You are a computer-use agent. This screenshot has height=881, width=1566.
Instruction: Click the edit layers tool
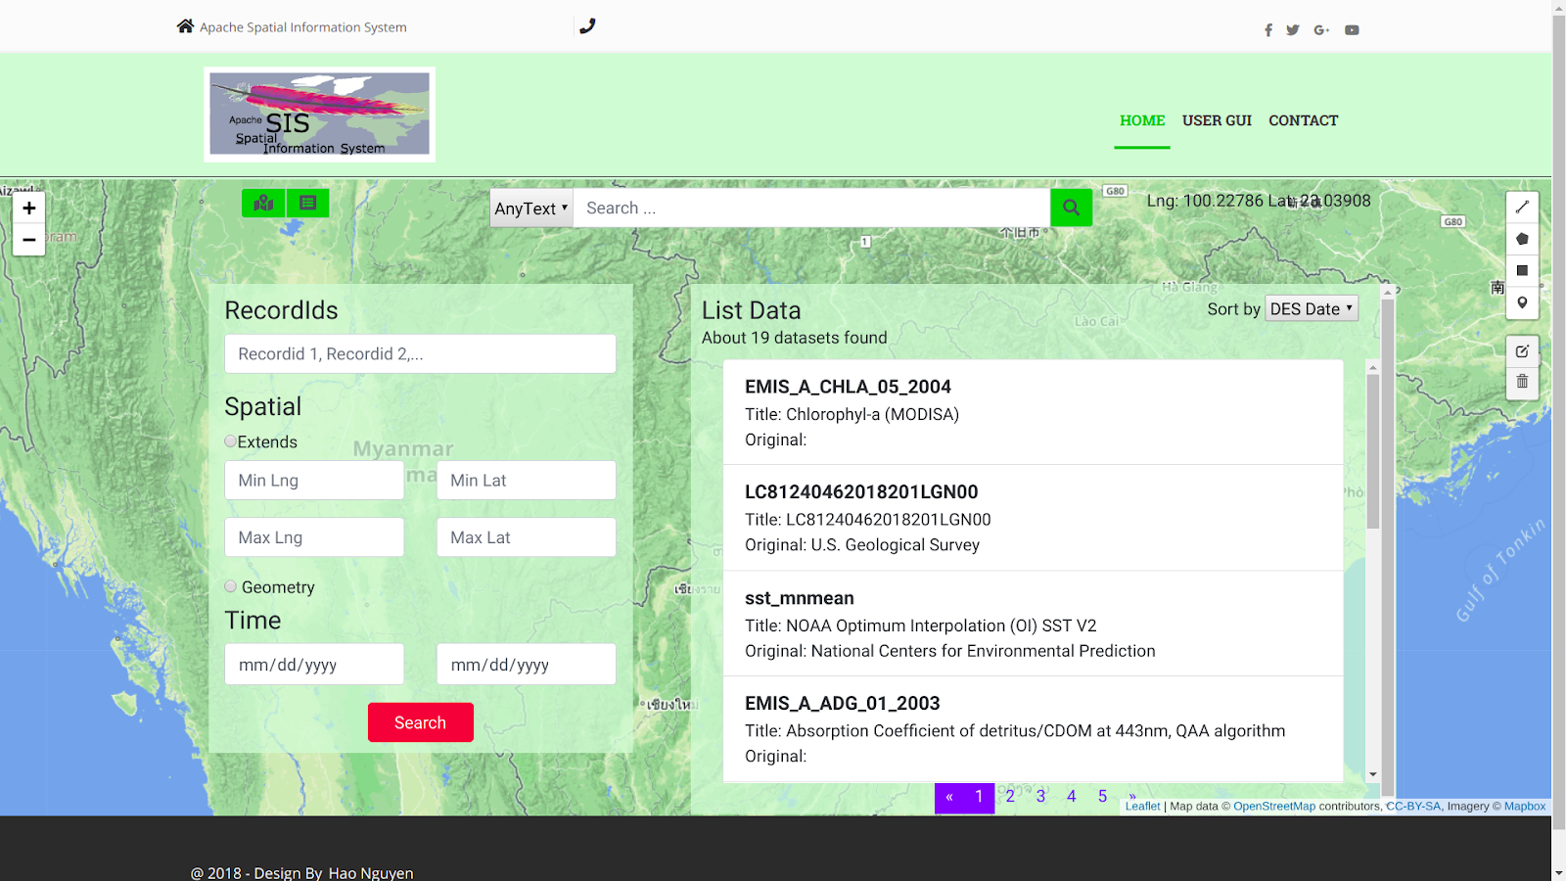1522,350
